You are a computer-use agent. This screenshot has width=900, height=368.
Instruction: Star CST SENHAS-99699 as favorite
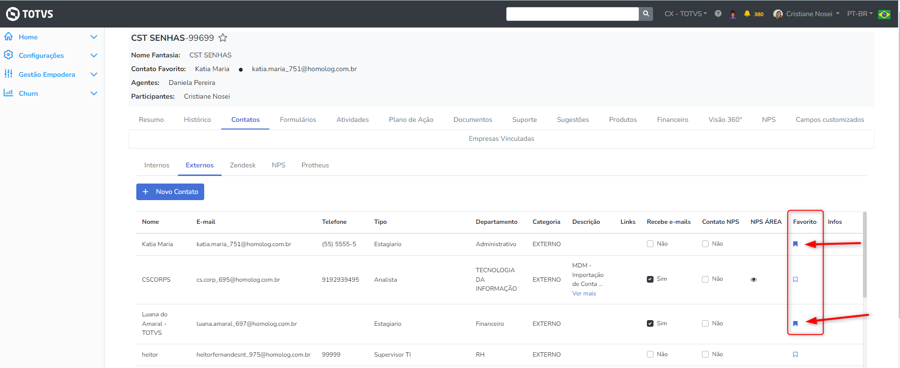click(223, 38)
